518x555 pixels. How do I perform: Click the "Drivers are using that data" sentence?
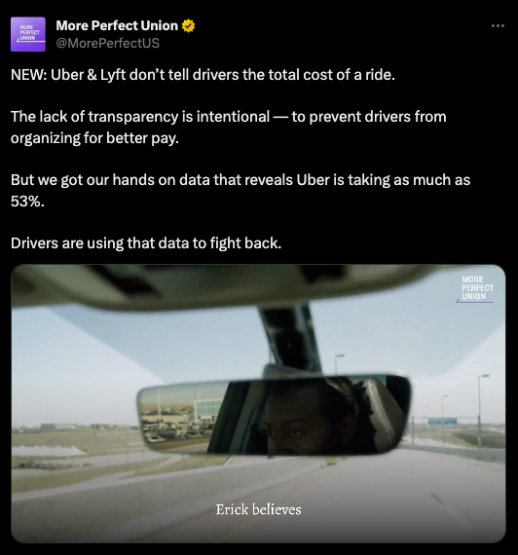146,243
